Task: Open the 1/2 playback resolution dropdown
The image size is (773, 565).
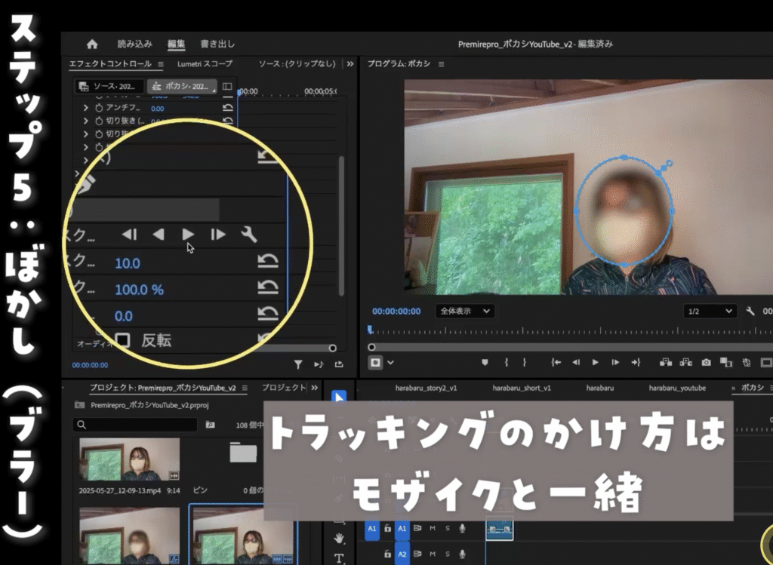Action: point(710,311)
